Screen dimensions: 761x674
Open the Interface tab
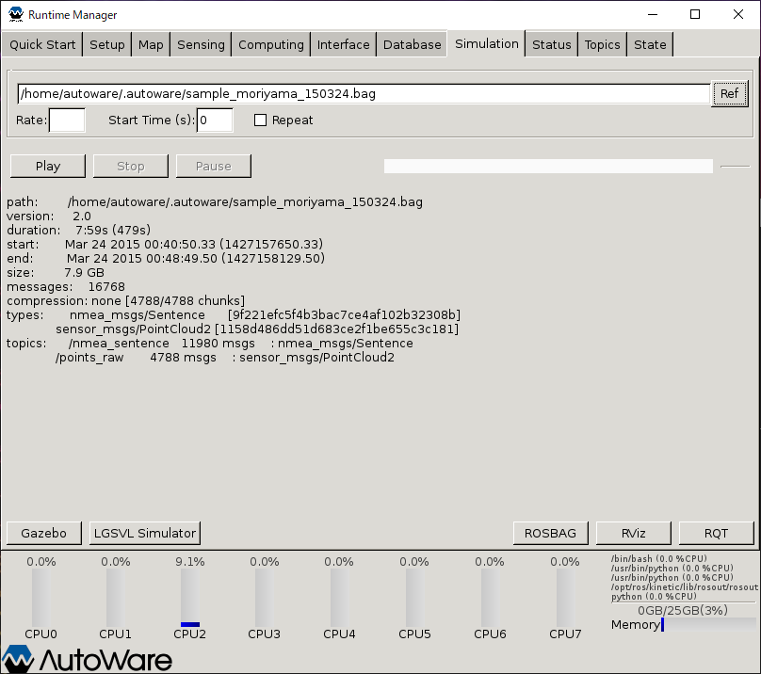(x=343, y=44)
